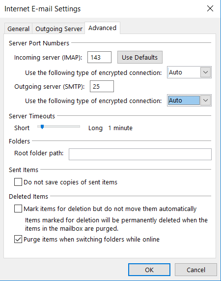Click the Incoming server IMAP port field

99,57
